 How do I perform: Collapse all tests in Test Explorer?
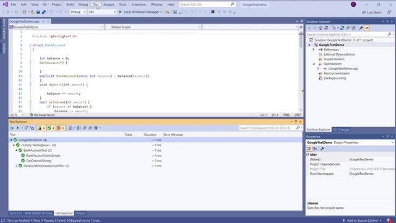click(90, 128)
